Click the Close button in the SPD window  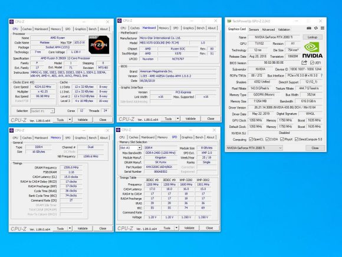209,228
